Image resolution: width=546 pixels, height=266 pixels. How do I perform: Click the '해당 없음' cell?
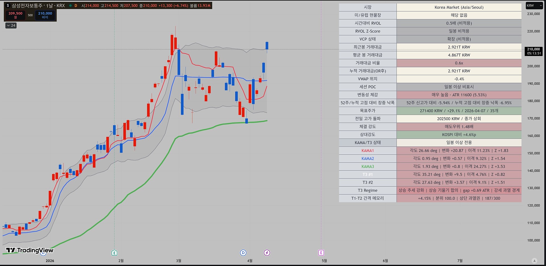point(459,15)
